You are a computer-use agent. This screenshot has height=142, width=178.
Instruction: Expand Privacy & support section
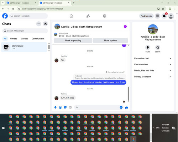(x=153, y=77)
